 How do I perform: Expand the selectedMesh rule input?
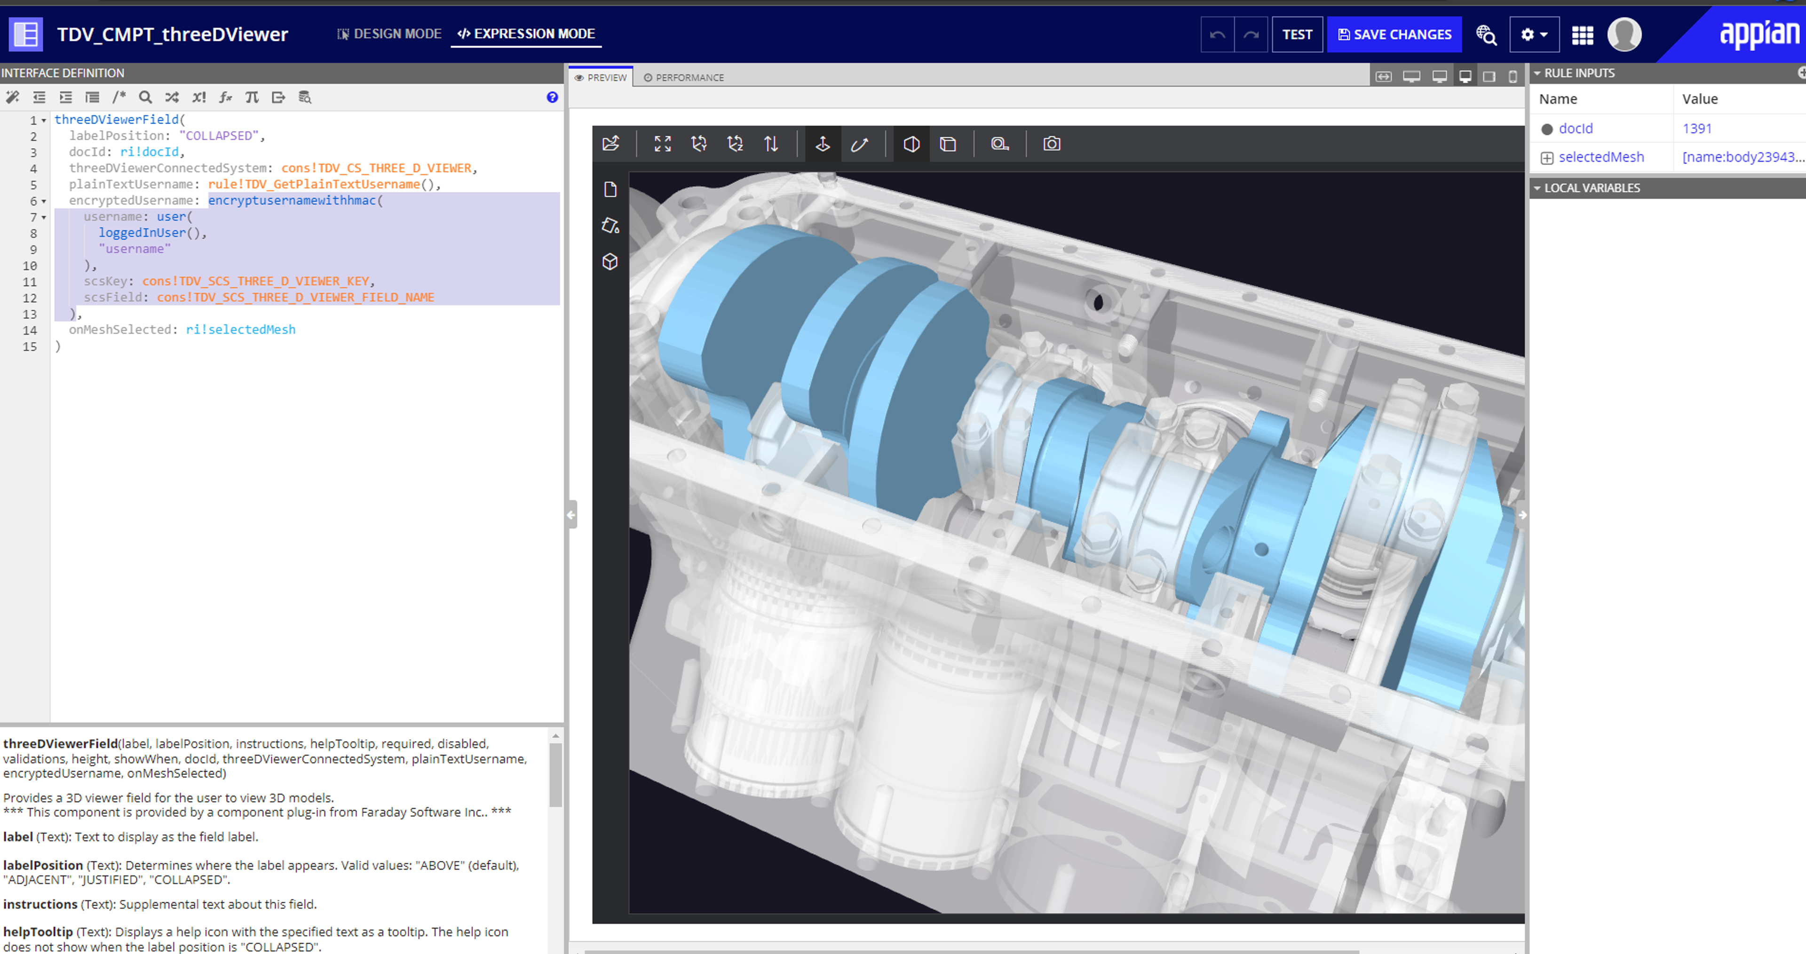(1547, 158)
